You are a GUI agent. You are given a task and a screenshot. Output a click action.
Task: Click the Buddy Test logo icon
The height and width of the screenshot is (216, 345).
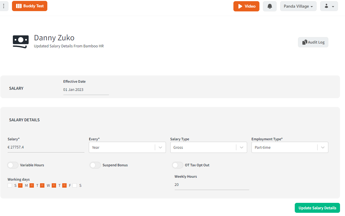(19, 6)
